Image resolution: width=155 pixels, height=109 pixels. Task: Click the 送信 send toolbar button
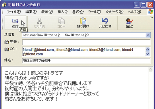(15, 23)
